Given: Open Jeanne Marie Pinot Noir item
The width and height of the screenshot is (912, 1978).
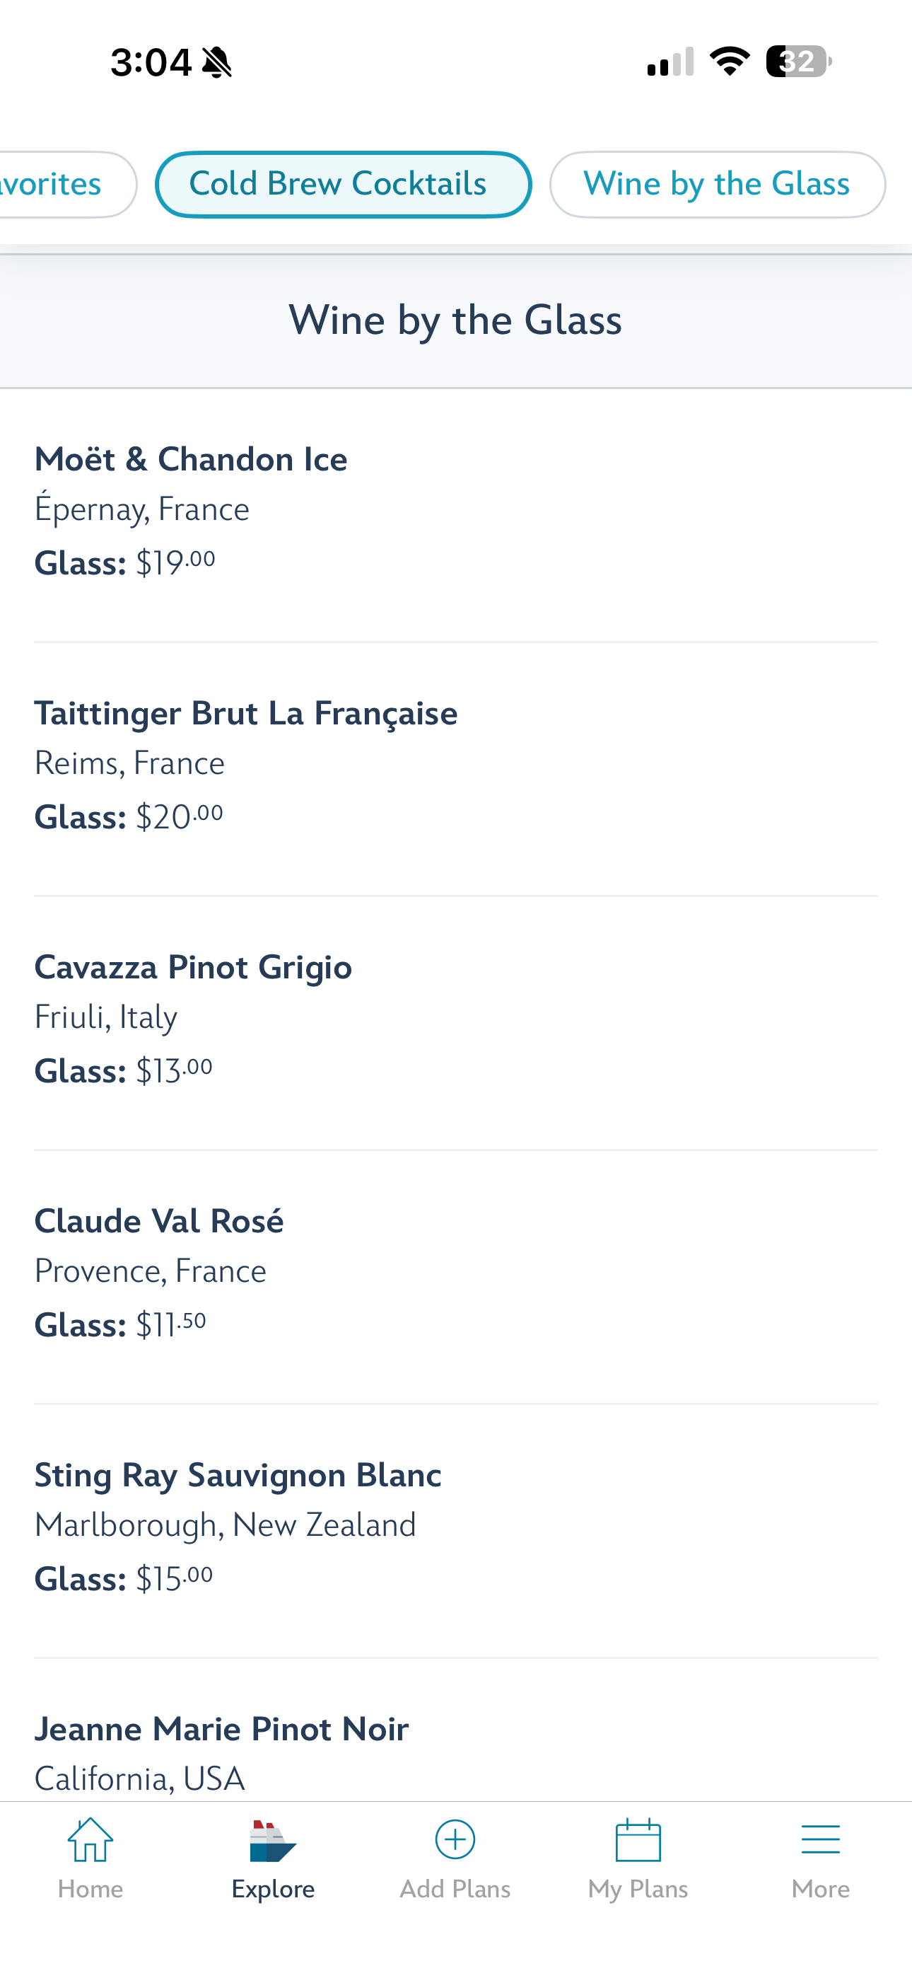Looking at the screenshot, I should (222, 1730).
